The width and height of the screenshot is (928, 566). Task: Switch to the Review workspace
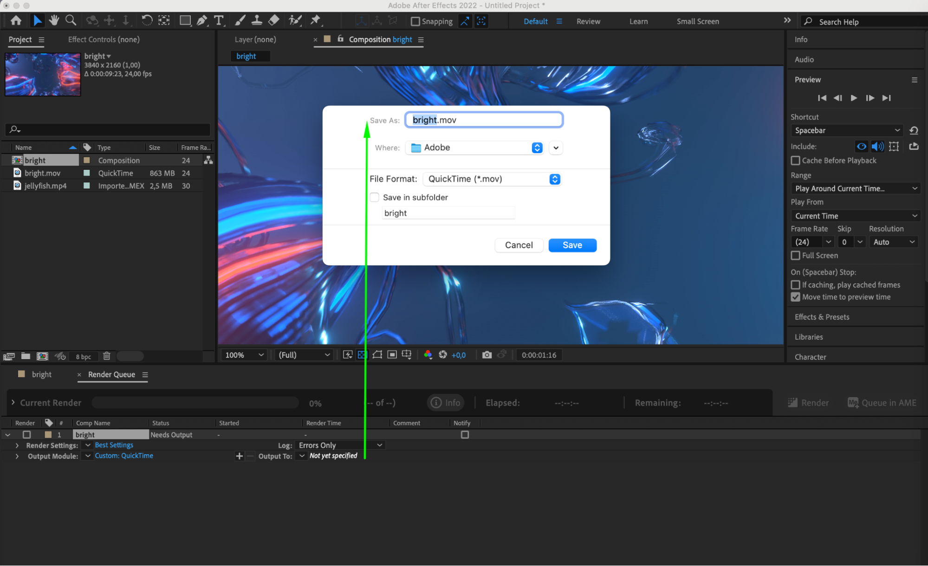point(588,21)
